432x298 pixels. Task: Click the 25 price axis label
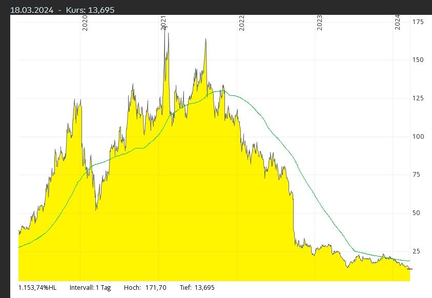tap(417, 251)
